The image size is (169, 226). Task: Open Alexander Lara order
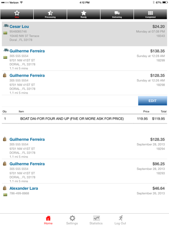pos(84,191)
